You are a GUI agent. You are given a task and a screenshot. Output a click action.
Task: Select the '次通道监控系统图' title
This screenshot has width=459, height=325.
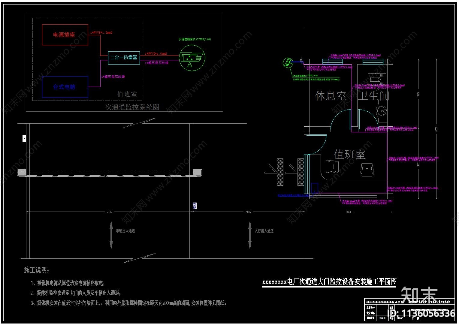tap(132, 107)
